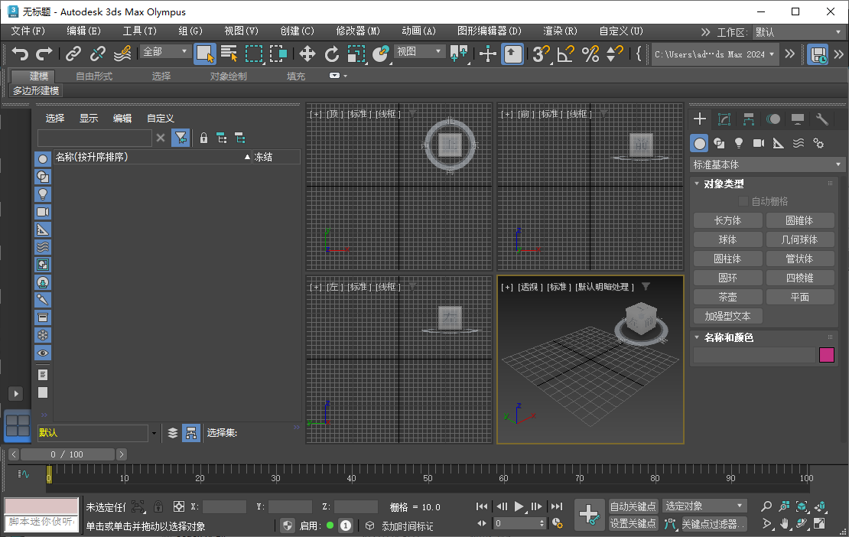Select the Shapes category icon
This screenshot has width=849, height=537.
click(719, 144)
